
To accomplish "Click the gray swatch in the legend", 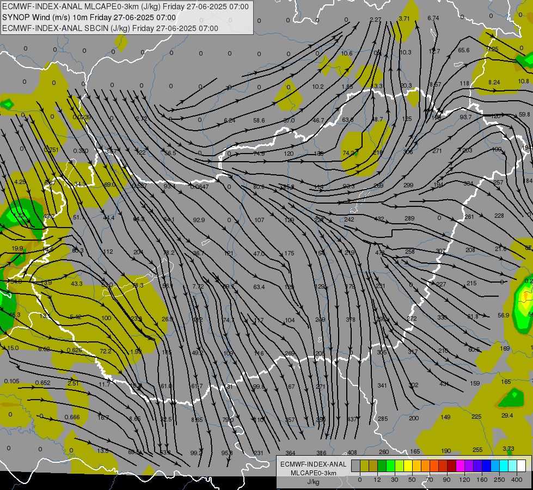I will click(356, 465).
